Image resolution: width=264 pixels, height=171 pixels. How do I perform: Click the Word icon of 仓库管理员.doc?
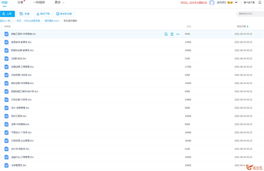(7, 165)
